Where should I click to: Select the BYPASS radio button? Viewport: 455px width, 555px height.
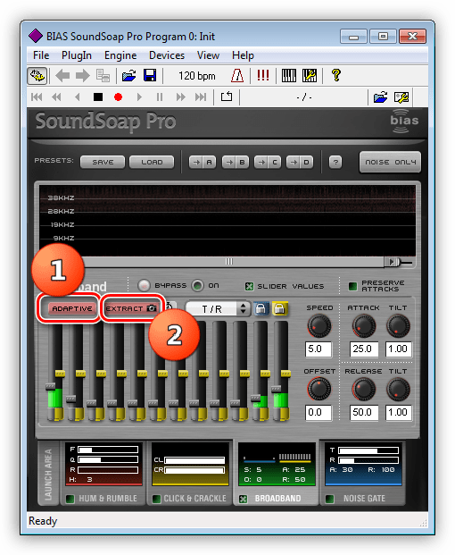click(144, 286)
